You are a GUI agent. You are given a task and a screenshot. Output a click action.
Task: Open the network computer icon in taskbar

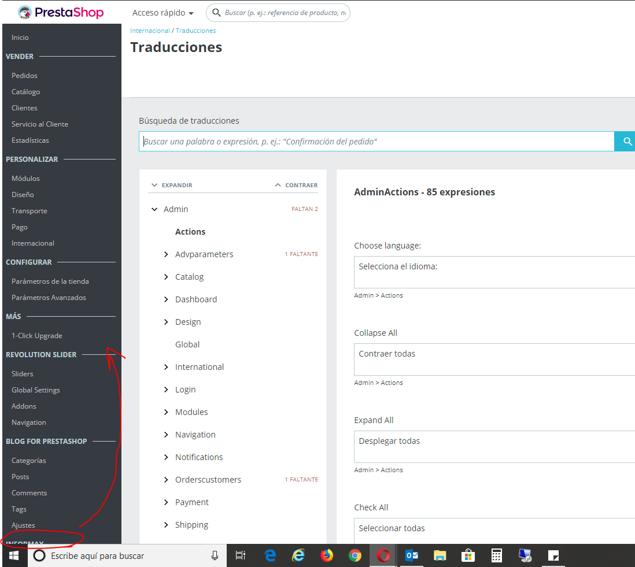tap(525, 555)
